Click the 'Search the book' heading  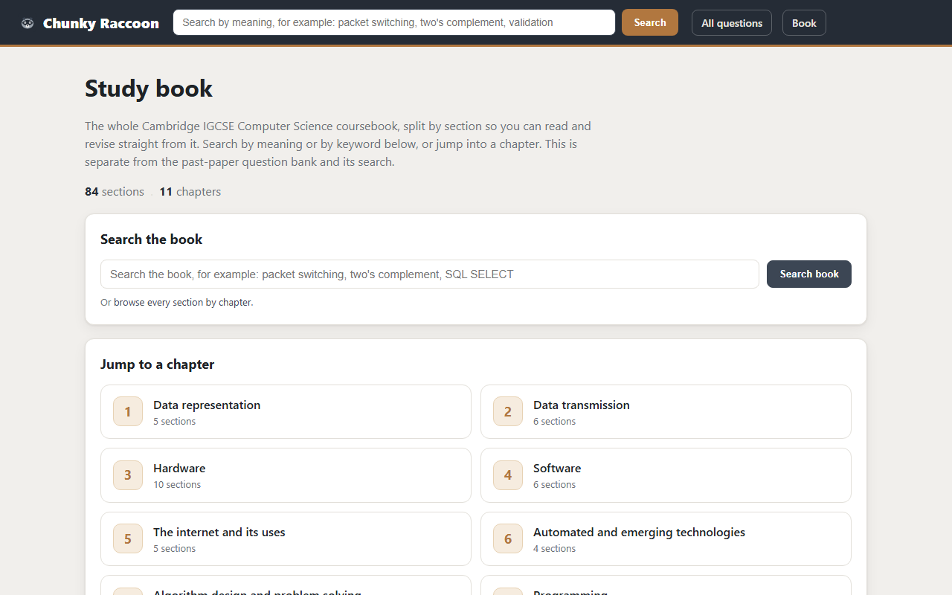pos(152,239)
